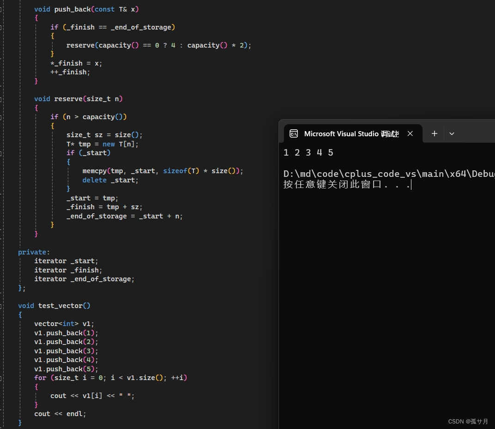Close the Microsoft Visual Studio debug console tab

coord(410,133)
